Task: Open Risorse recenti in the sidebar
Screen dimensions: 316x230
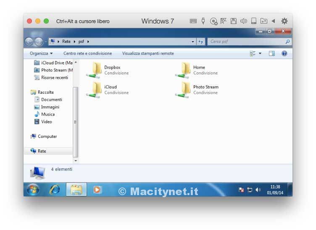Action: coord(51,77)
